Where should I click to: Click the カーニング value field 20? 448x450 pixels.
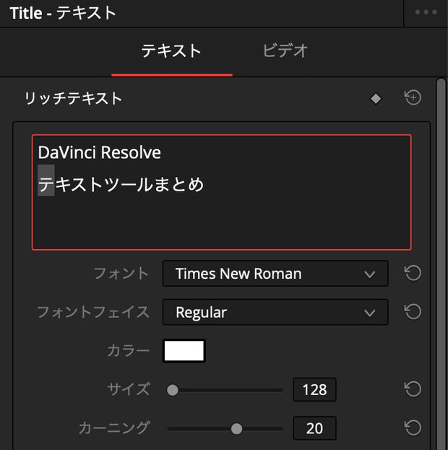314,428
